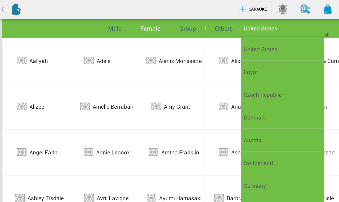Tap the plus KARAOKE add button
The image size is (339, 202).
(253, 9)
